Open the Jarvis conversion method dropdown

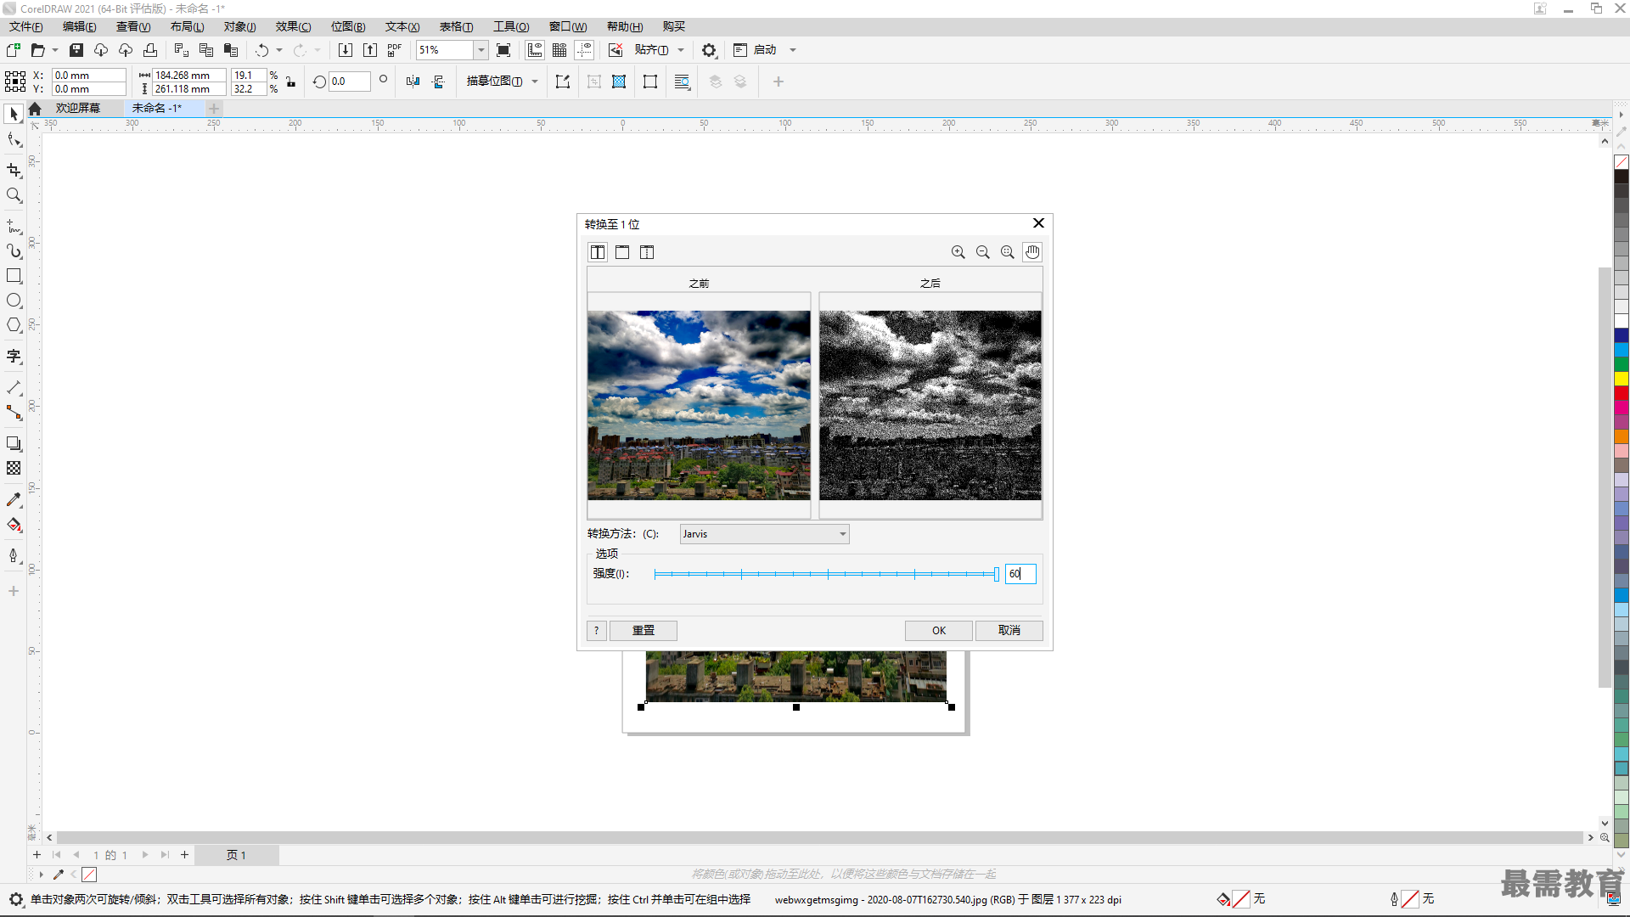(764, 534)
